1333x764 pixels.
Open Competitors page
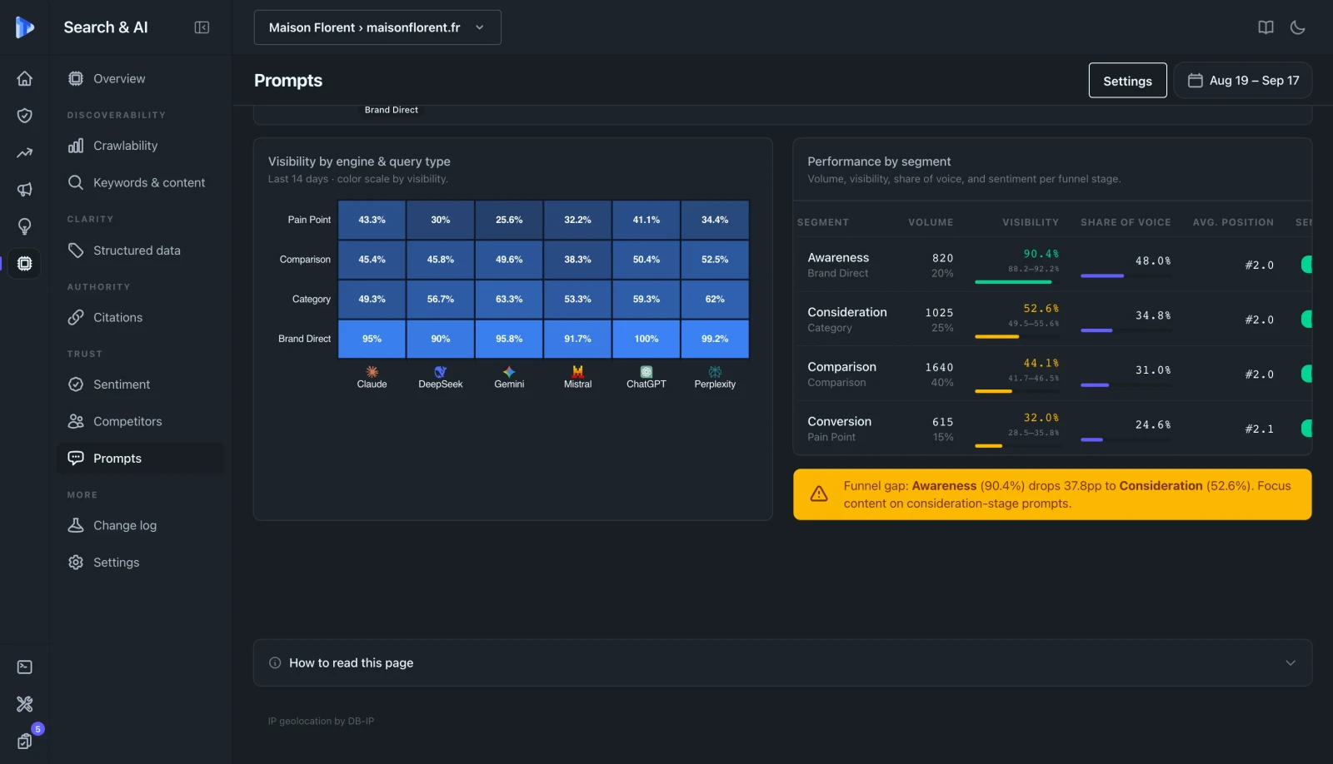(x=140, y=422)
